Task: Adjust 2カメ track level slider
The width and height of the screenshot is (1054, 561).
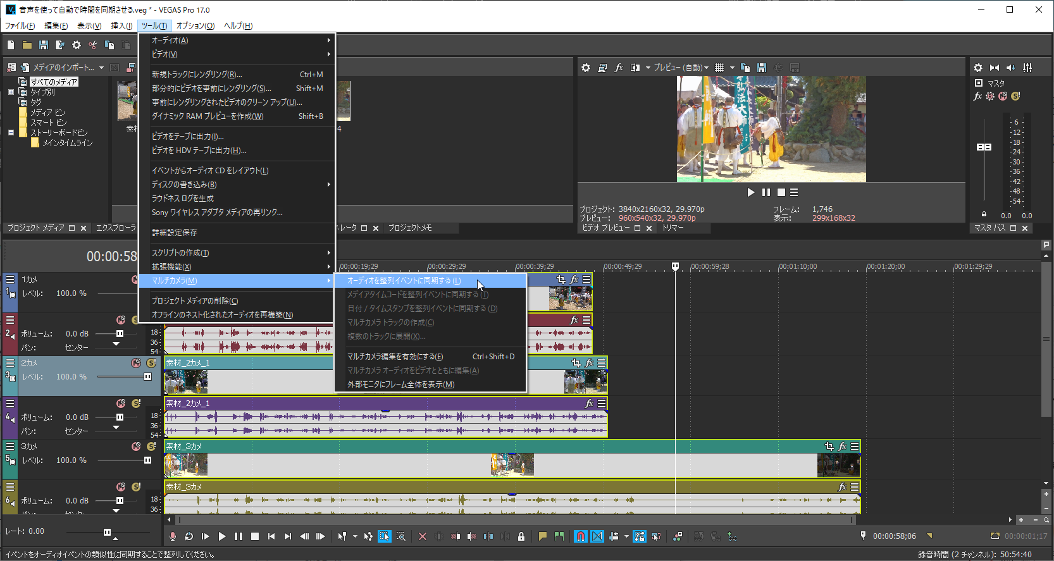Action: (147, 377)
